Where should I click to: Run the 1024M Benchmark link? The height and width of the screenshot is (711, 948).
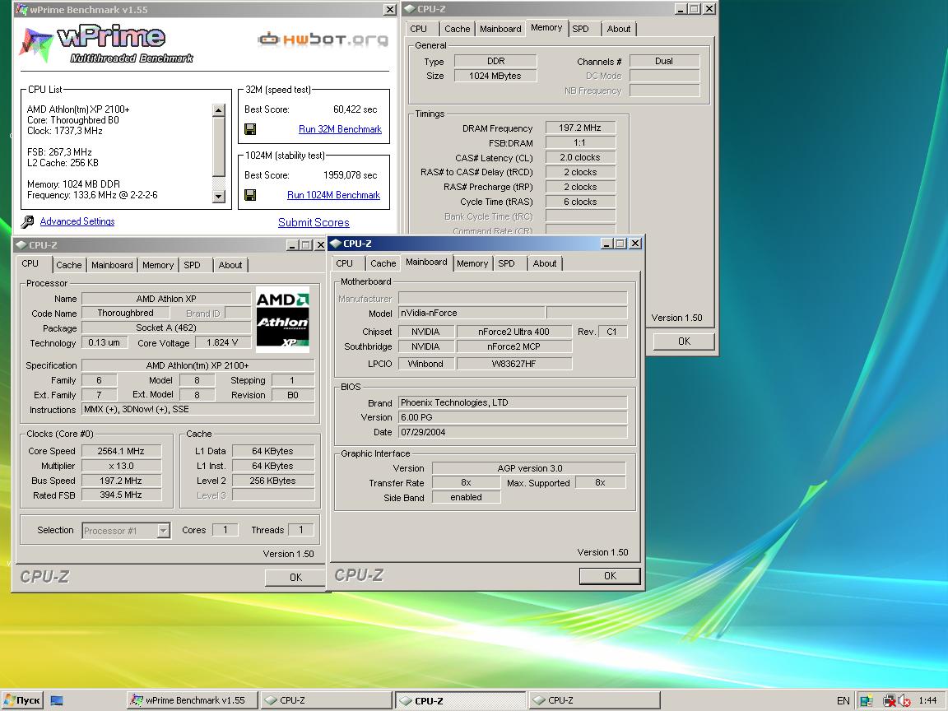[334, 195]
